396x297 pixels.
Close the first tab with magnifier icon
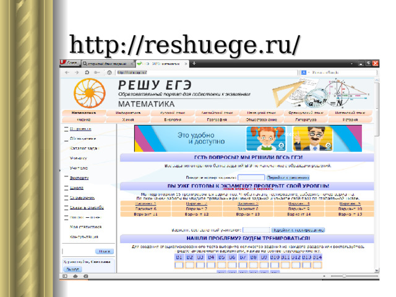132,64
